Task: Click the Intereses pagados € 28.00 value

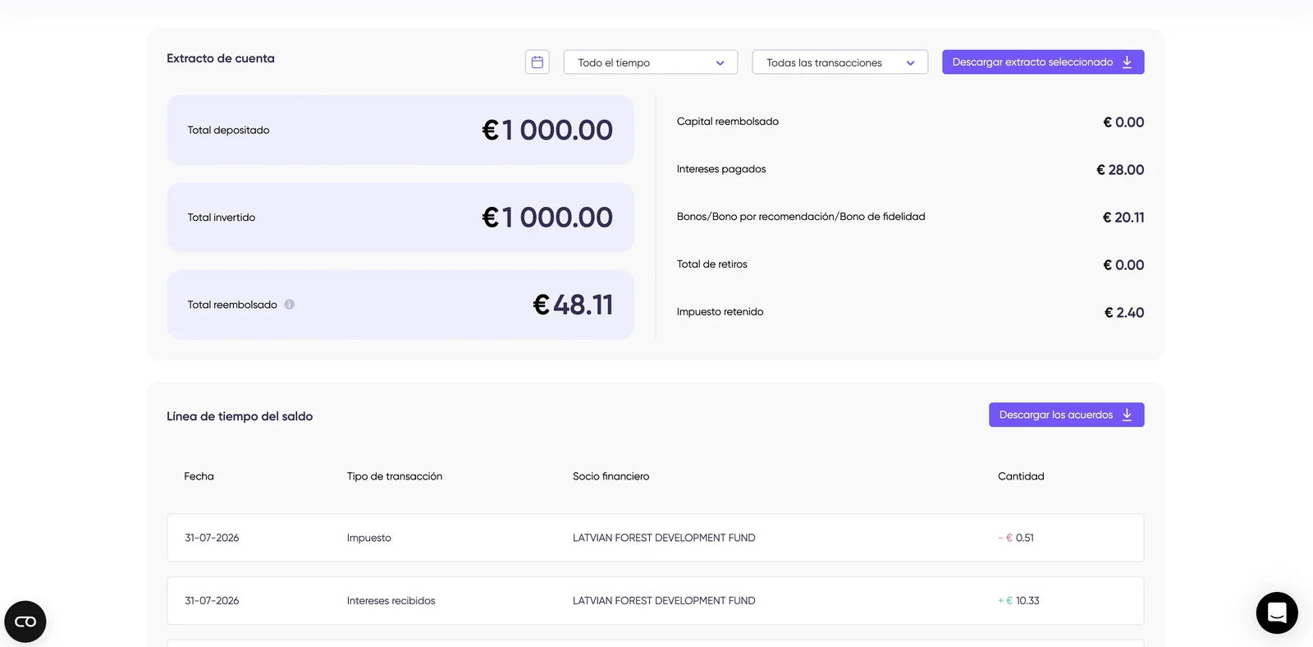Action: coord(1120,170)
